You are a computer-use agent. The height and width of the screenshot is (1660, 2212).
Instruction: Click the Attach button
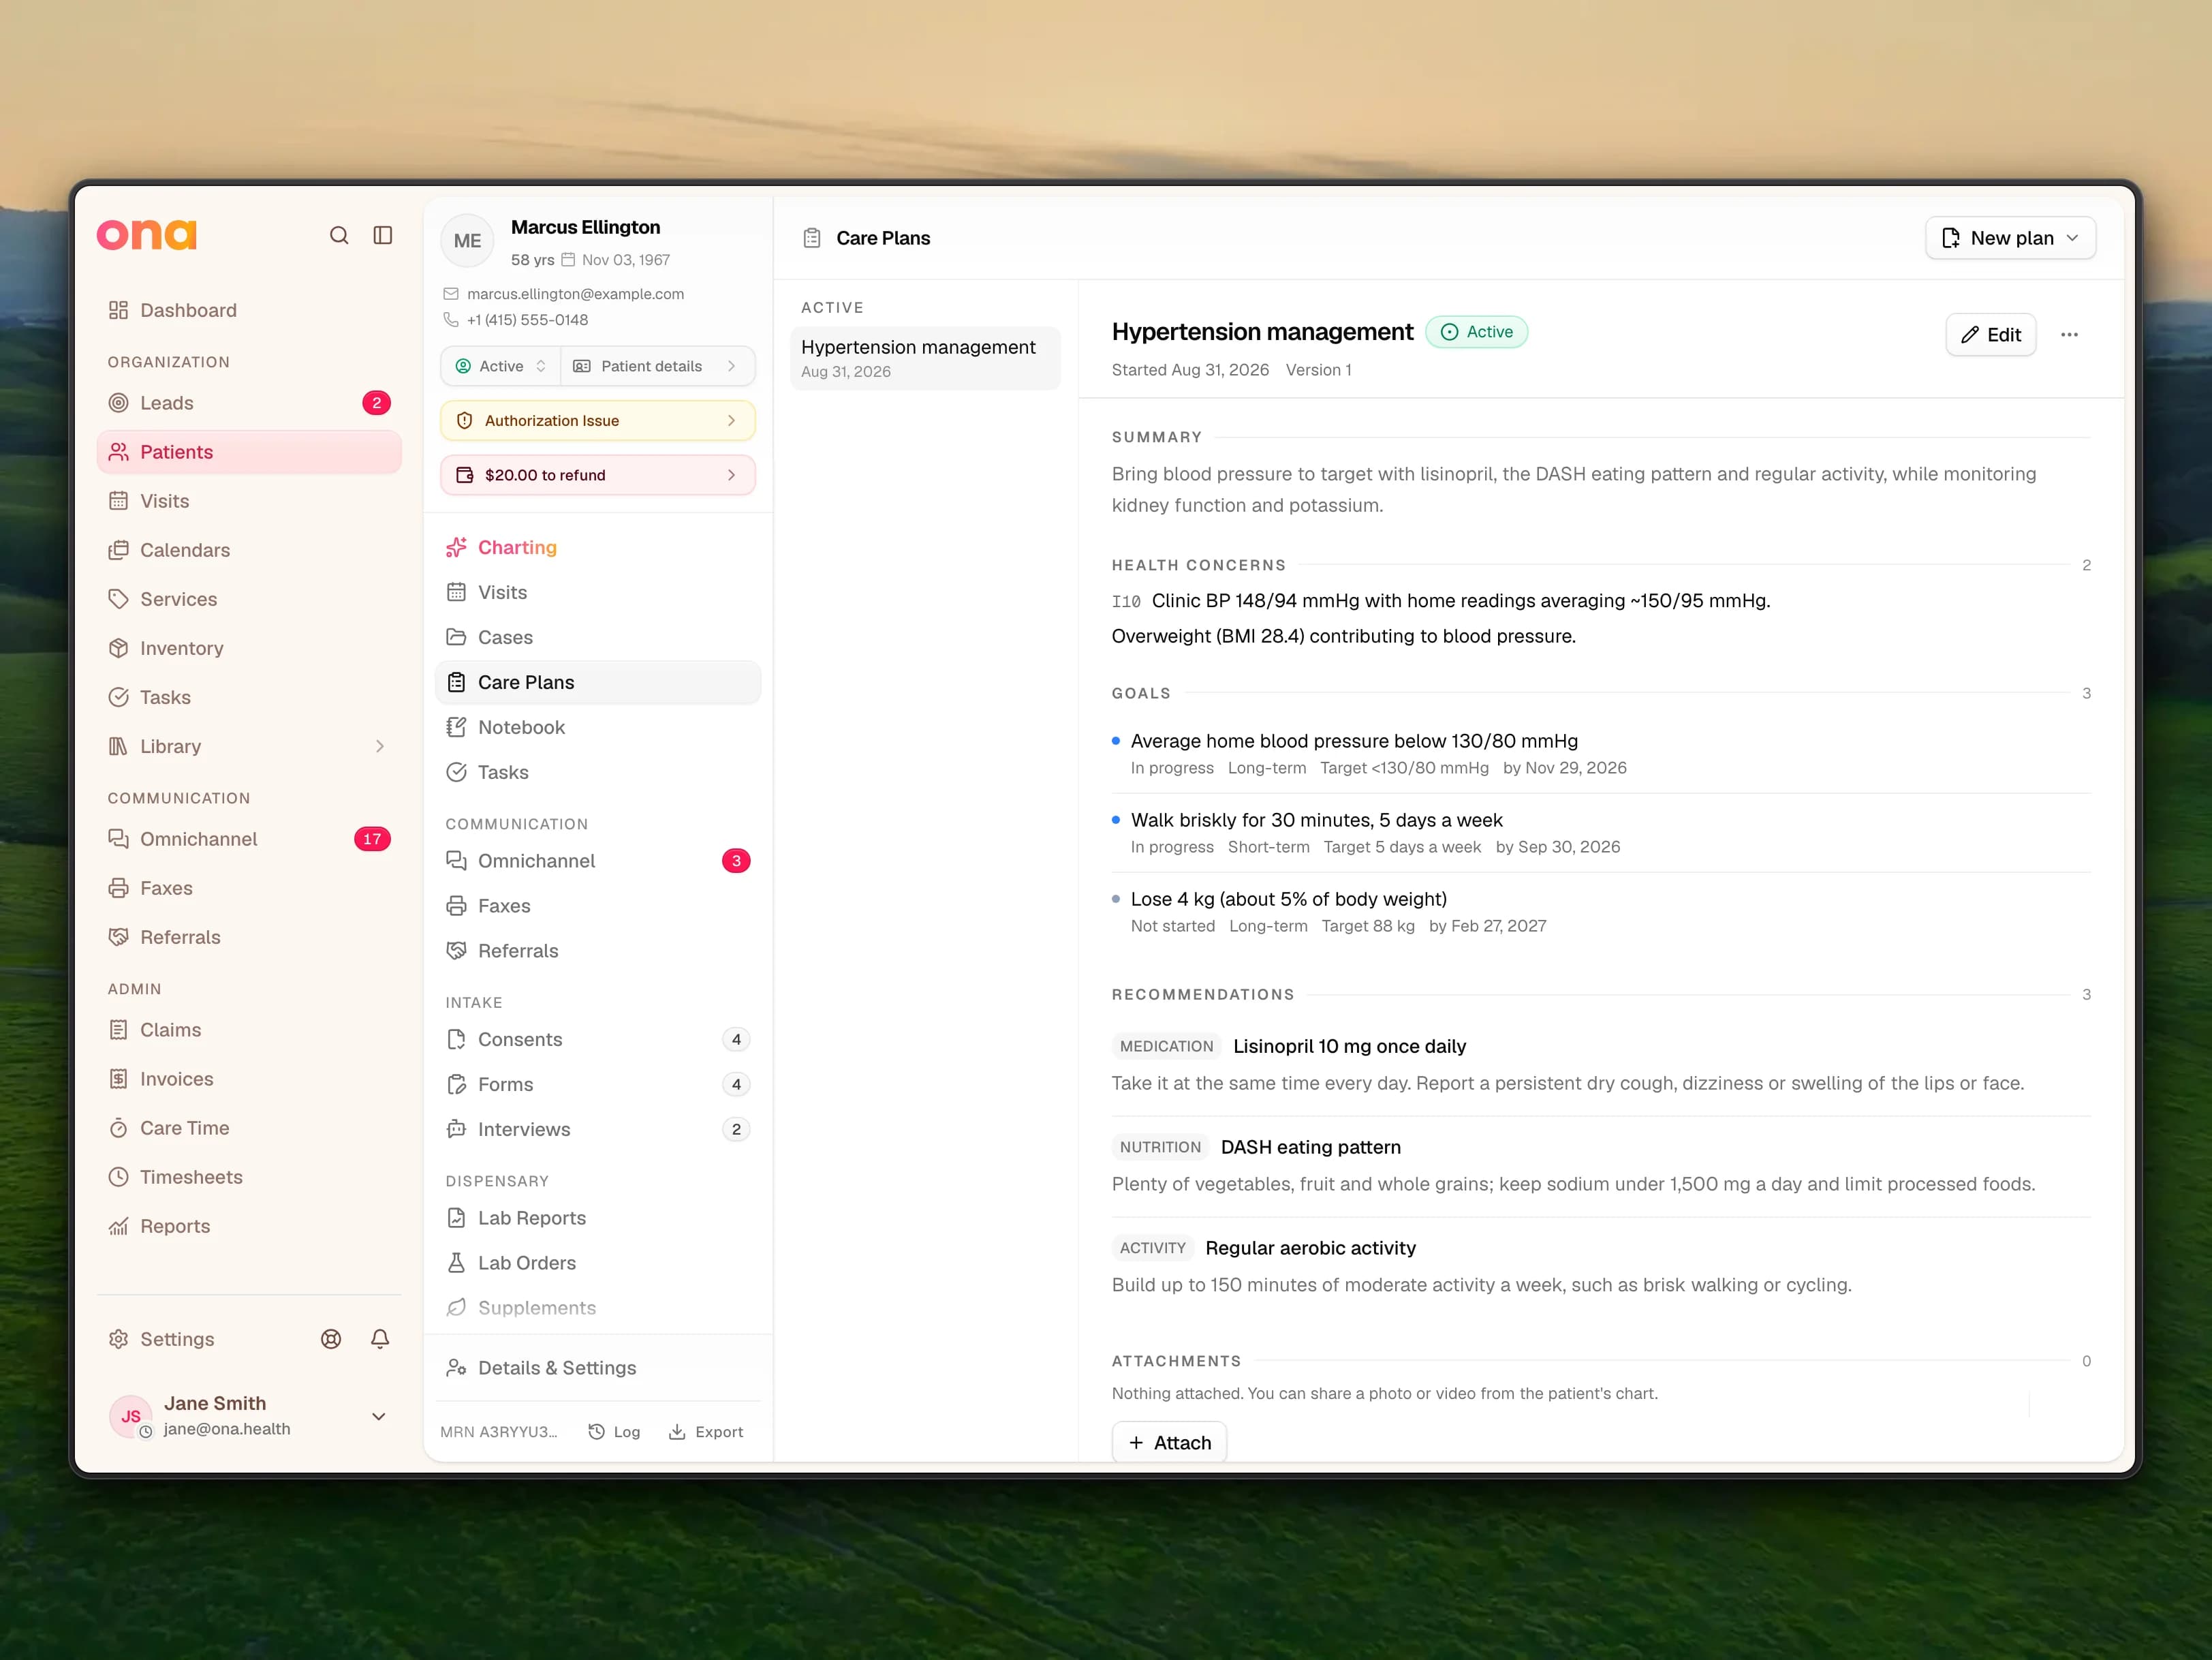[1169, 1443]
